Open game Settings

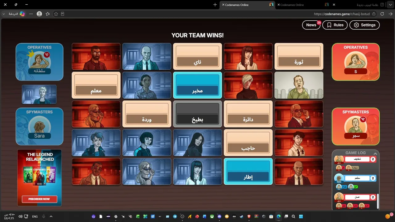click(x=364, y=25)
